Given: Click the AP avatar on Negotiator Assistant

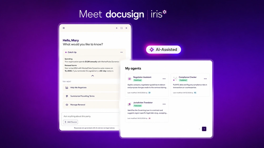Looking at the screenshot, I should pos(150,93).
